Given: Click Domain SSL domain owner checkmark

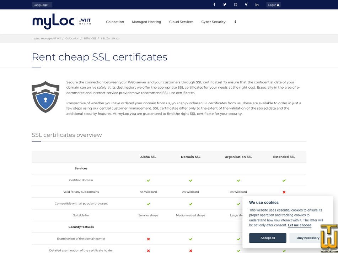Looking at the screenshot, I should tap(191, 239).
